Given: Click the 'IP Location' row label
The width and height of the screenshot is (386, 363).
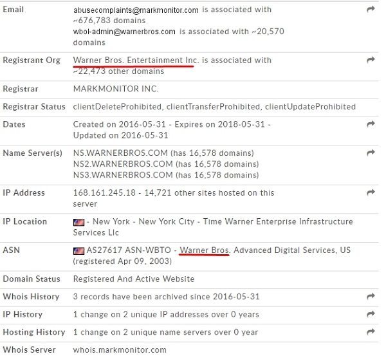Looking at the screenshot, I should (24, 221).
